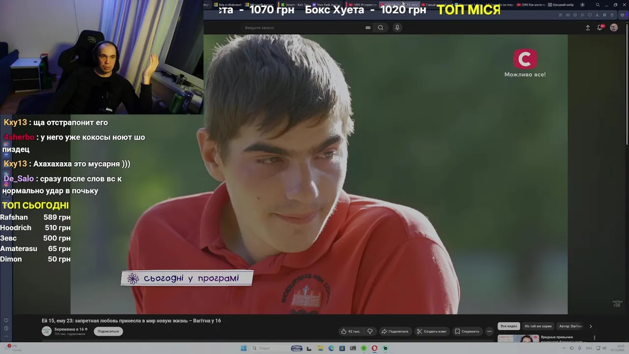Viewport: 629px width, 354px height.
Task: Click "Зевс 500 грн" donor row
Action: 35,238
